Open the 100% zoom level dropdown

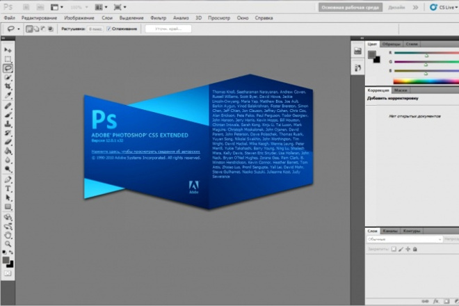coord(79,7)
